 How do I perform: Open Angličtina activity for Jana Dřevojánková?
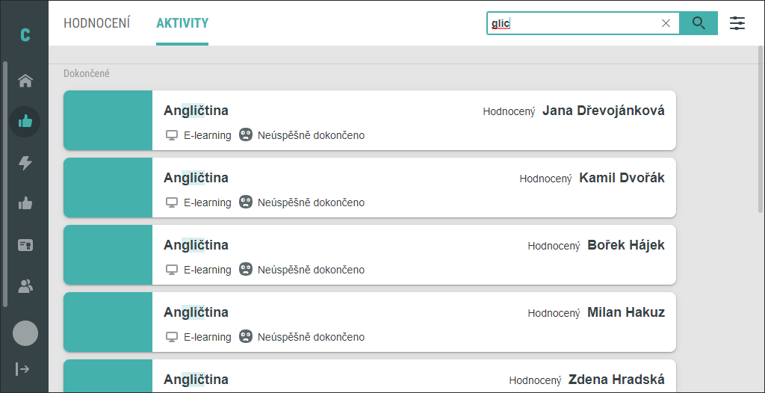(370, 120)
